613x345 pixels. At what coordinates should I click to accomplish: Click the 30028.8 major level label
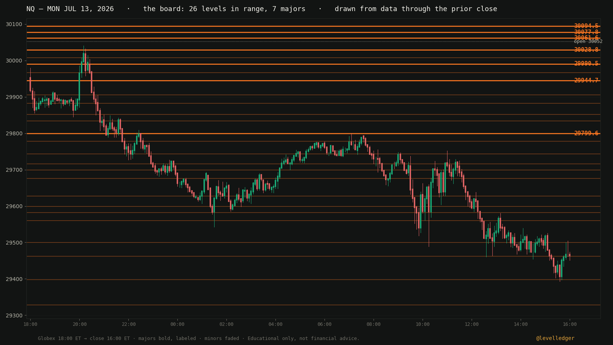click(x=586, y=50)
